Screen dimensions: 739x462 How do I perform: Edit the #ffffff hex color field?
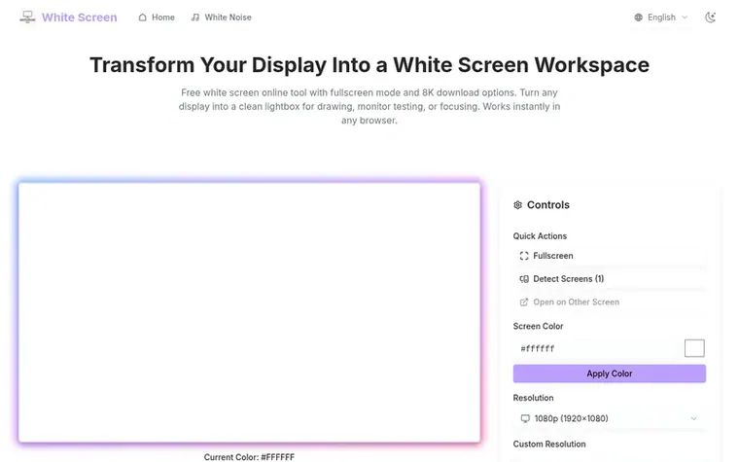[597, 348]
